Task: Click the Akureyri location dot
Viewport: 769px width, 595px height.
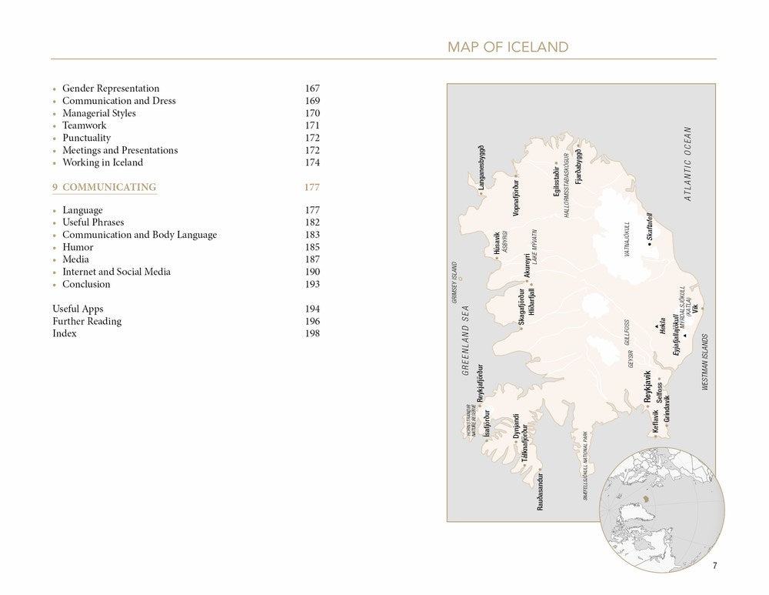Action: point(527,281)
